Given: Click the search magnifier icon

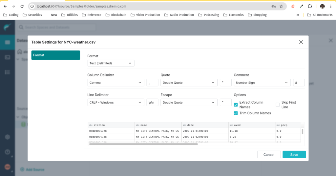Looking at the screenshot, I should [x=21, y=27].
